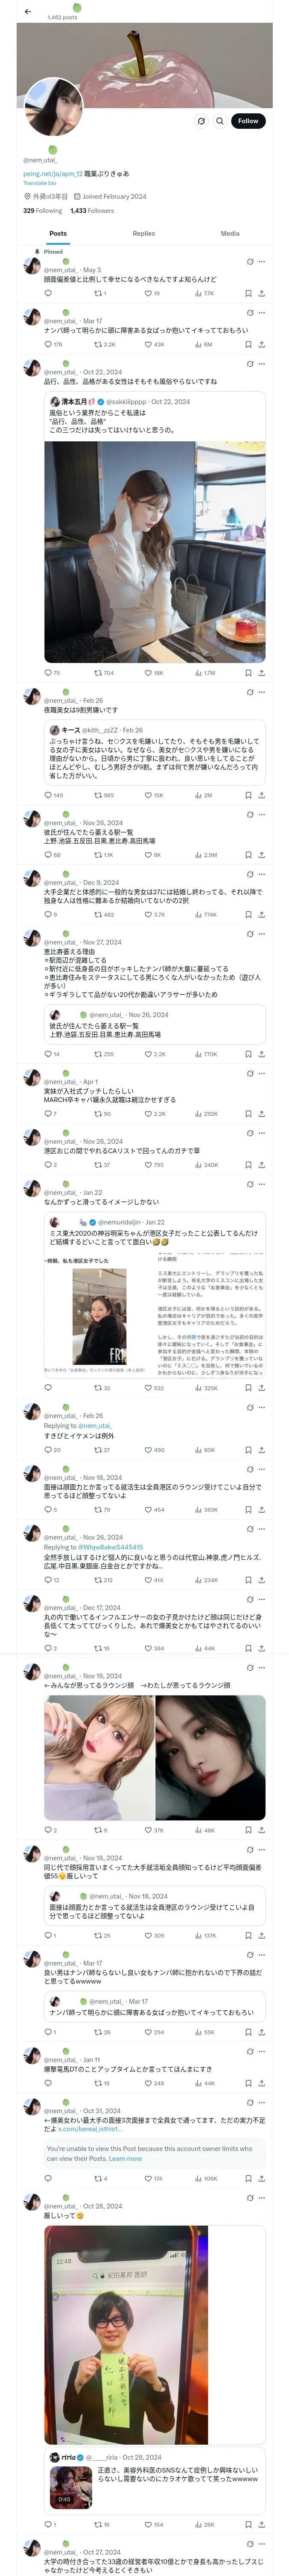
Task: Switch to the Replies tab
Action: [x=143, y=233]
